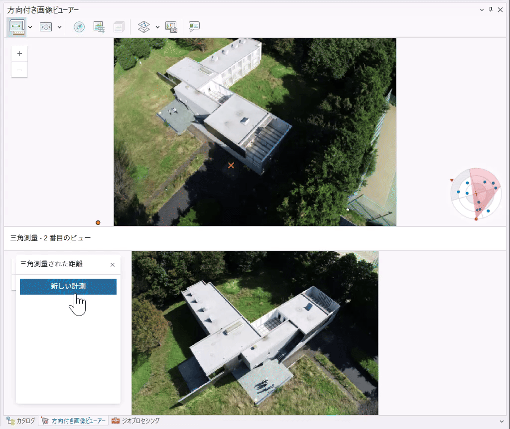Close the 三角測量された距離 panel

113,265
